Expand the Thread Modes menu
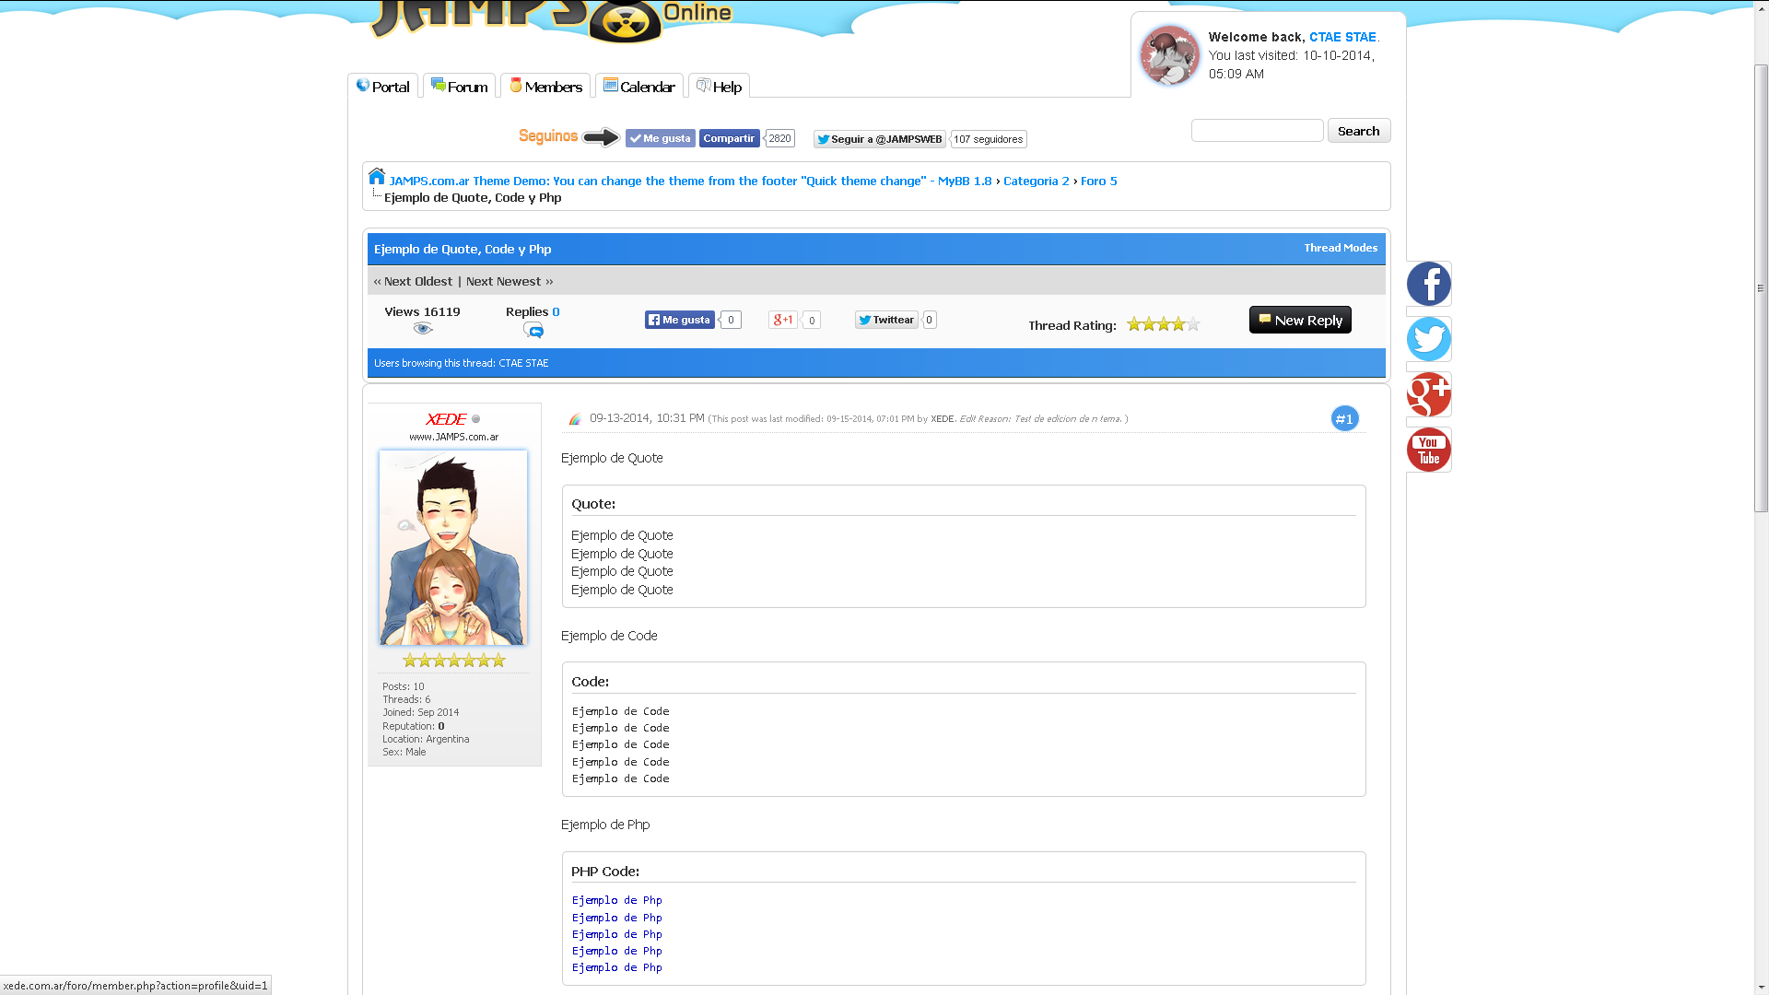The width and height of the screenshot is (1769, 995). click(x=1340, y=248)
